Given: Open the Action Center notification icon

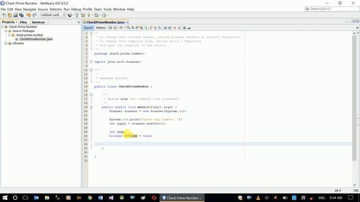Looking at the screenshot, I should (x=350, y=198).
